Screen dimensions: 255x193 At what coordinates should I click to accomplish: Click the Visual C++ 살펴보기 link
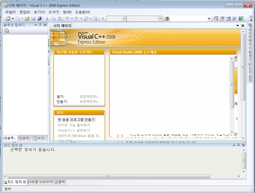coord(74,130)
